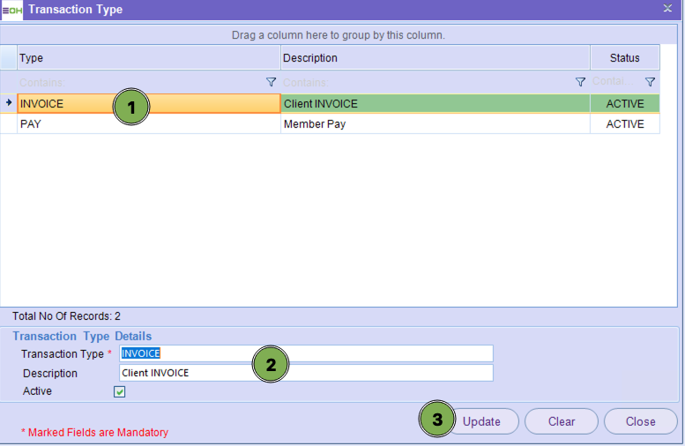The height and width of the screenshot is (446, 685).
Task: Click the ACTIVE status cell of PAY row
Action: (624, 124)
